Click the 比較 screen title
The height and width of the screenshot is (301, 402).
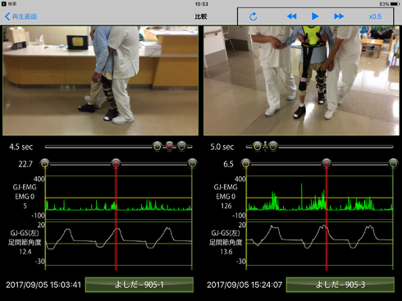[x=201, y=16]
